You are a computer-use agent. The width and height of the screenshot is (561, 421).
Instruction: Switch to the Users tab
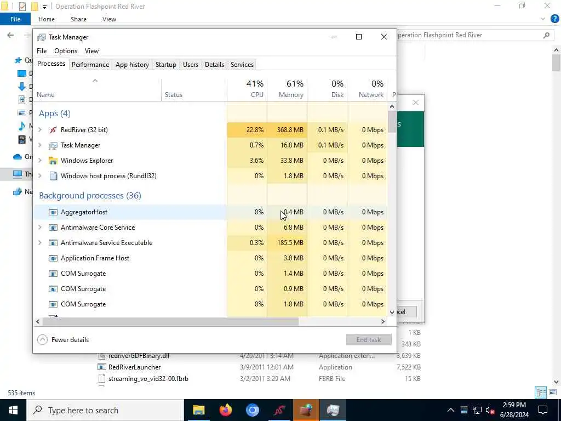[x=190, y=65]
